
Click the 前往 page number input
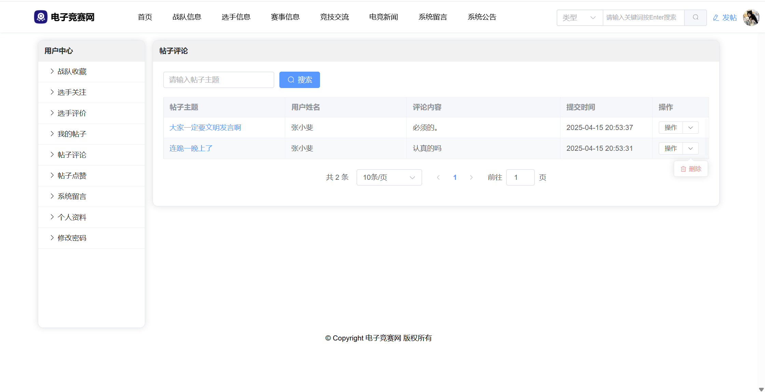(x=520, y=177)
